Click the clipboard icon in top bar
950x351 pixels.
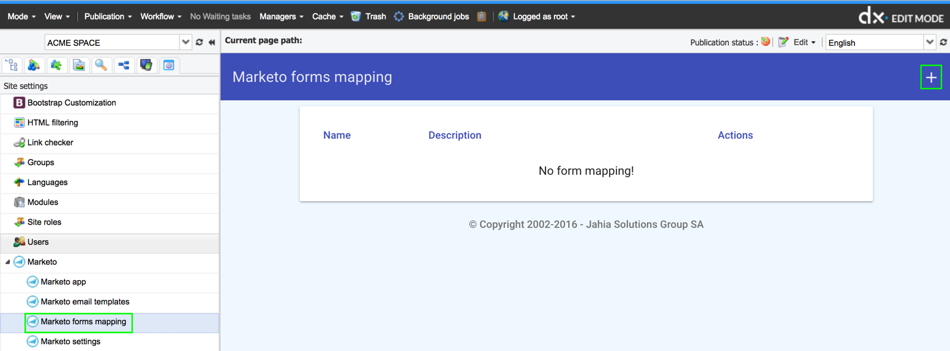[x=482, y=17]
